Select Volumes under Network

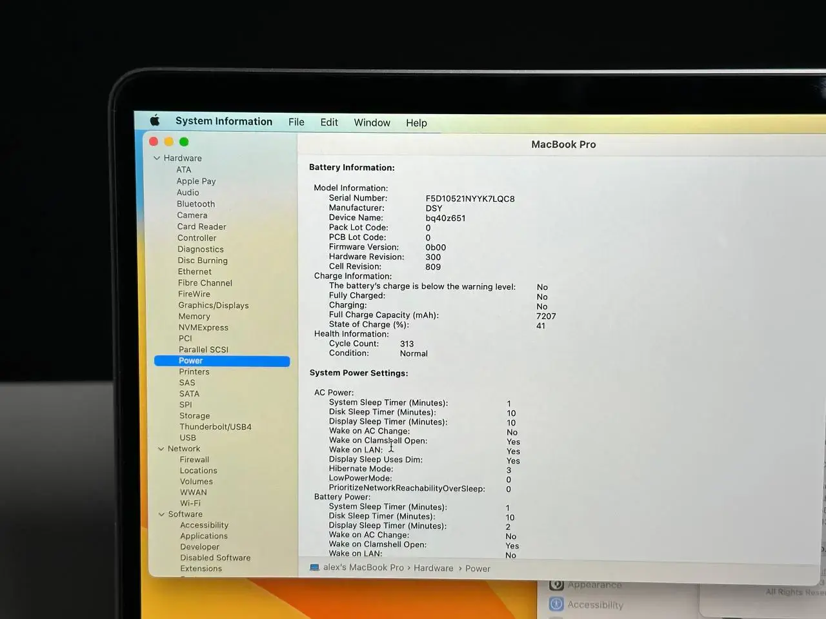coord(196,482)
